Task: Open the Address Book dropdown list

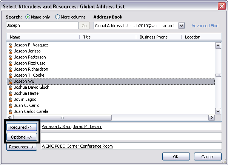Action: [181, 26]
